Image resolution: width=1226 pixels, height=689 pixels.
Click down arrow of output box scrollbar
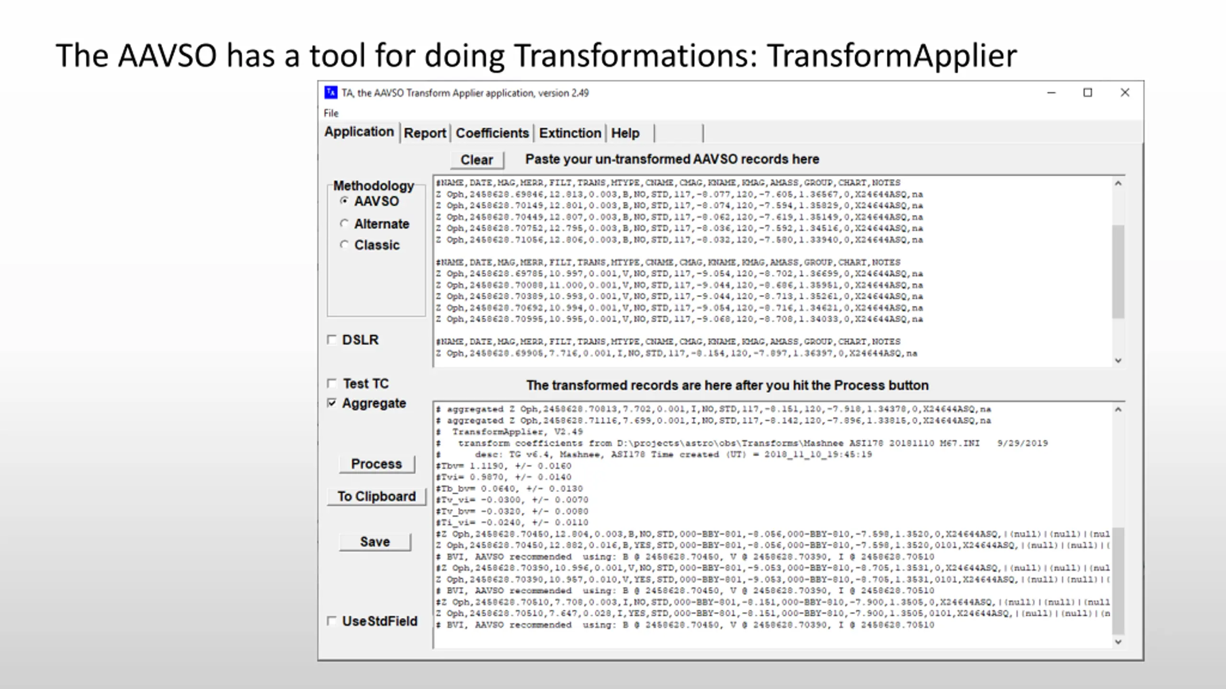[x=1118, y=642]
